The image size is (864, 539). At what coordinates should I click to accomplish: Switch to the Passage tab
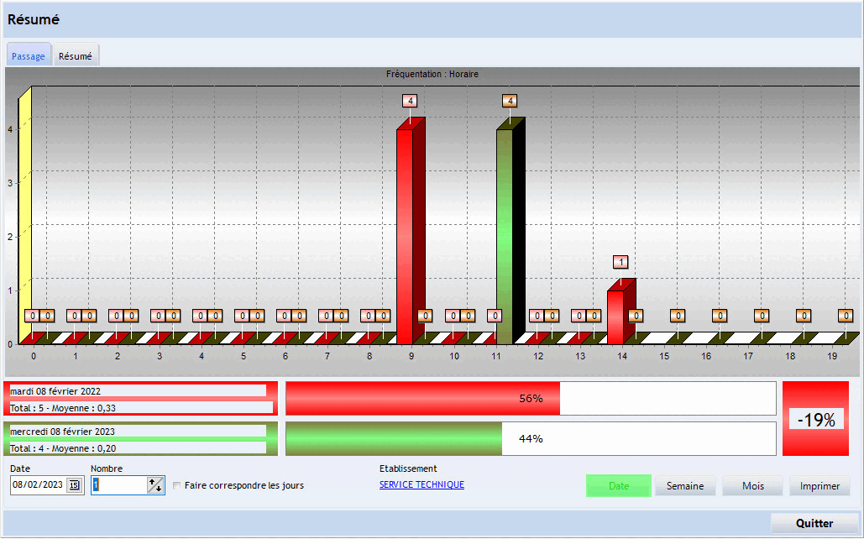click(x=29, y=56)
